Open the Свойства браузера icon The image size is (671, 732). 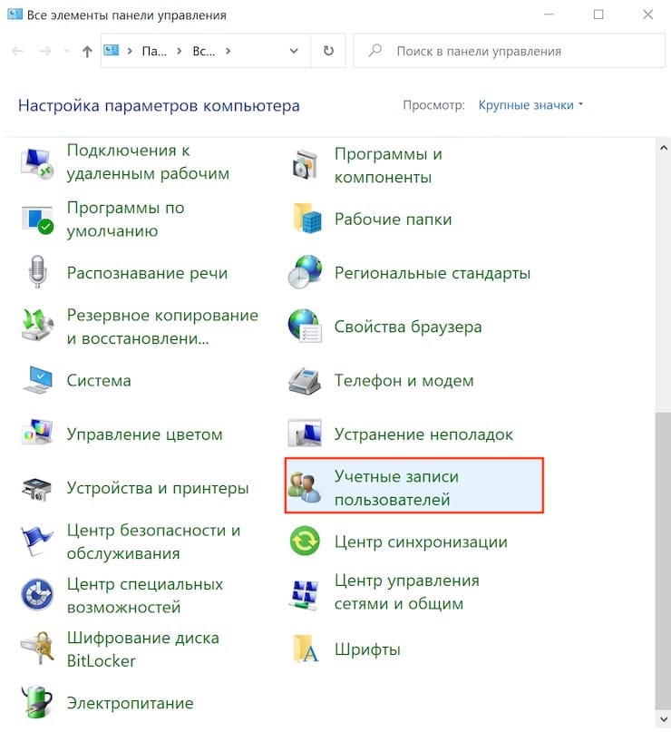click(x=305, y=326)
